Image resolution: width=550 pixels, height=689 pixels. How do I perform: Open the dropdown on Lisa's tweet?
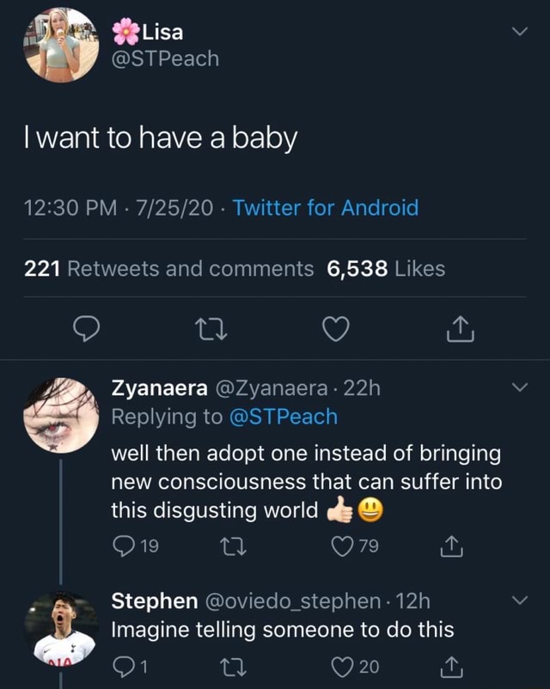[519, 31]
